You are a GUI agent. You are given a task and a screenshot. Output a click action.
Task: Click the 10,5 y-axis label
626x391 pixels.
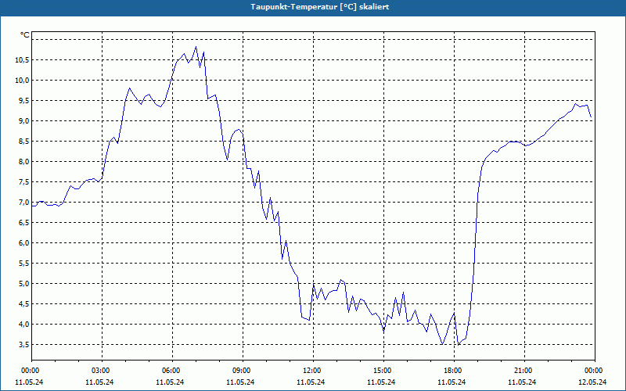point(22,60)
